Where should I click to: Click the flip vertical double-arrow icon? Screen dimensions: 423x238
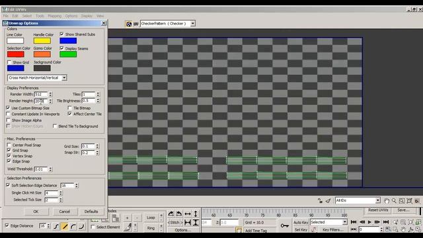196,214
